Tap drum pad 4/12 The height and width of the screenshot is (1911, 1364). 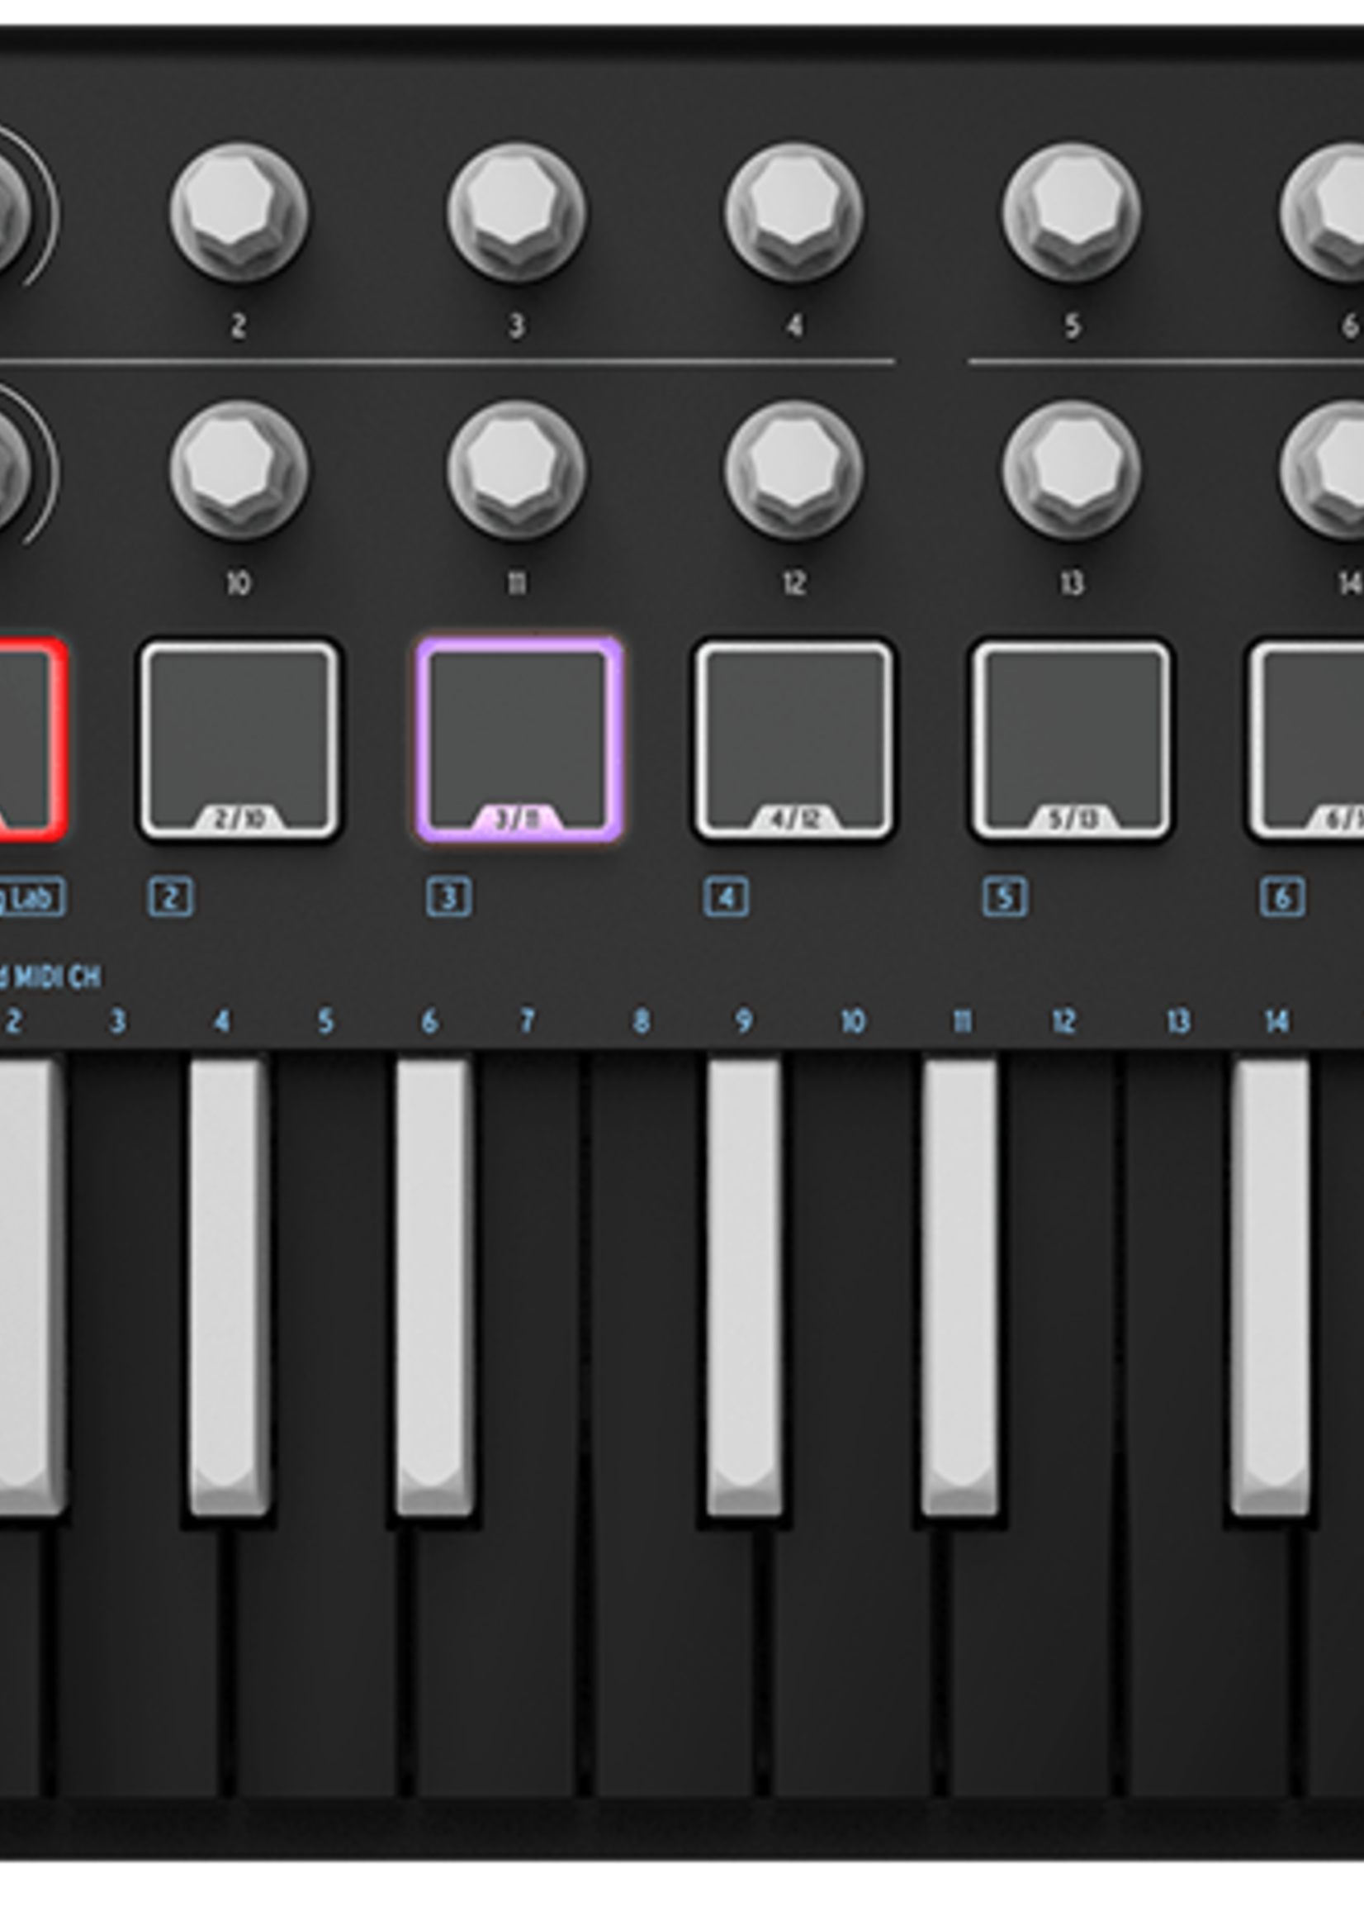[795, 739]
